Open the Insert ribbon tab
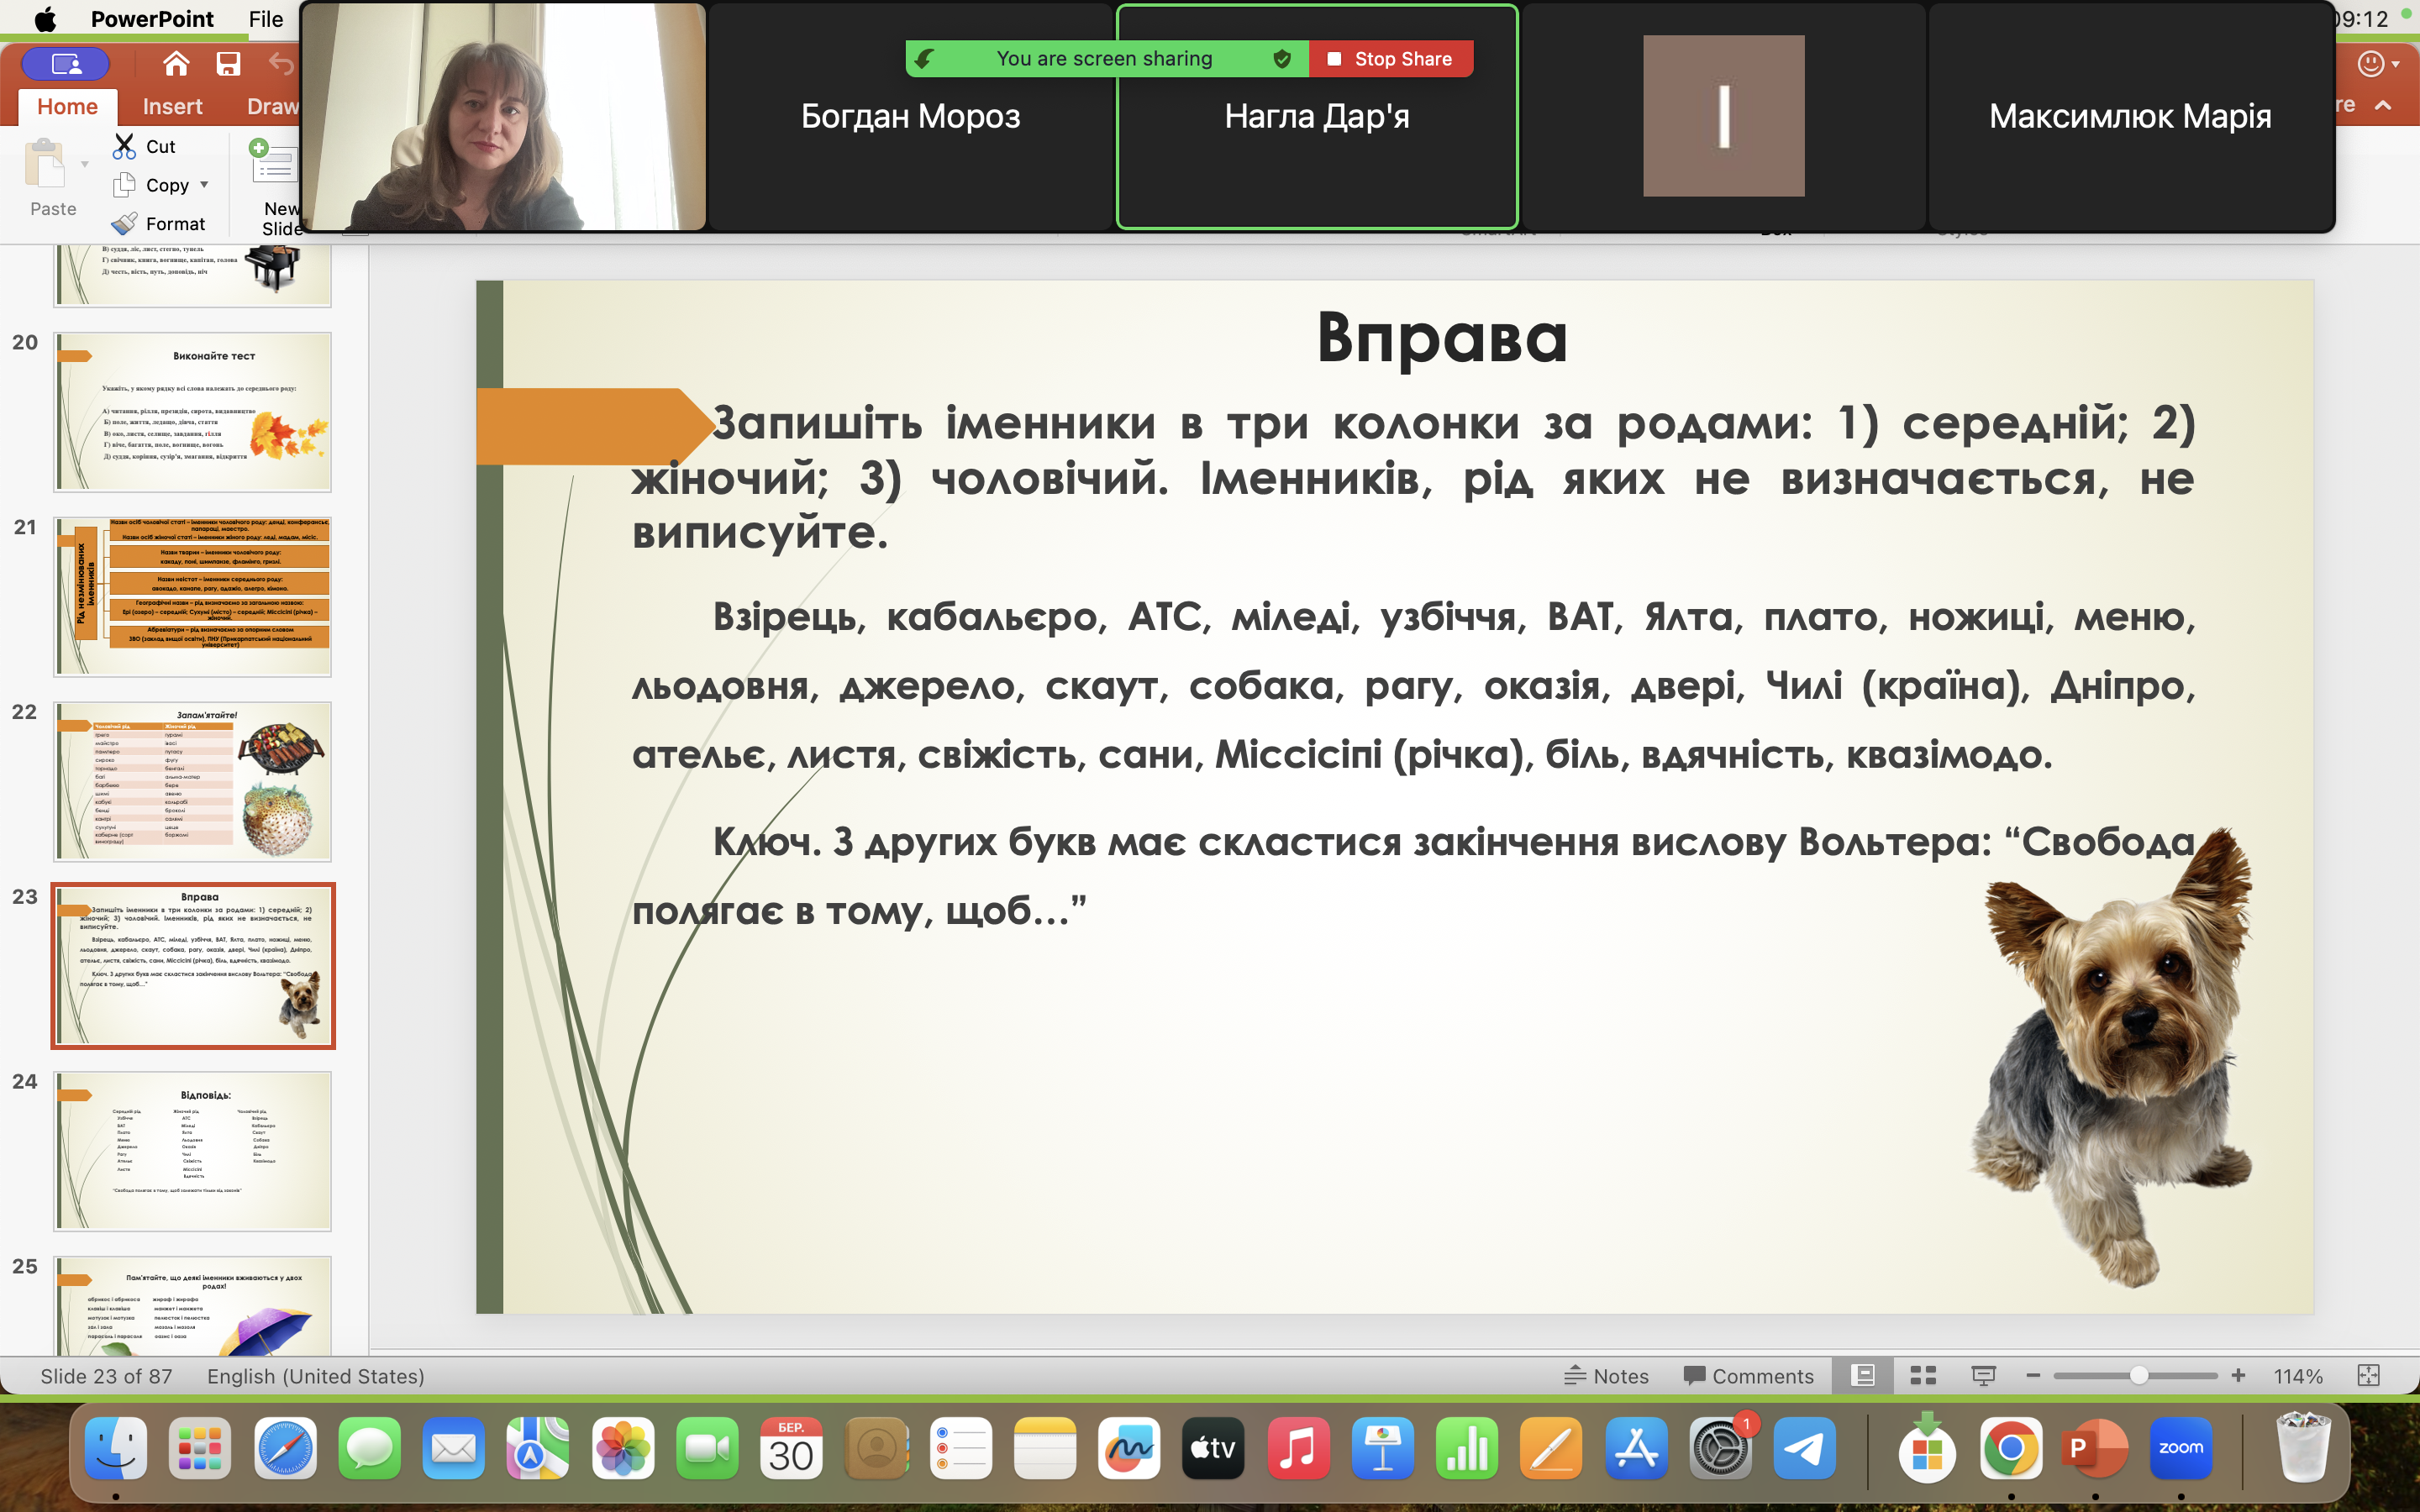Image resolution: width=2420 pixels, height=1512 pixels. [x=172, y=106]
